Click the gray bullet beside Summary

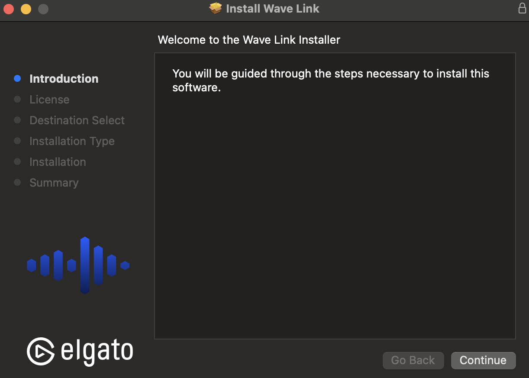pos(17,182)
